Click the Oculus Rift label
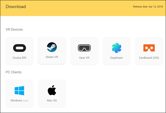166x113 pixels. click(x=19, y=58)
